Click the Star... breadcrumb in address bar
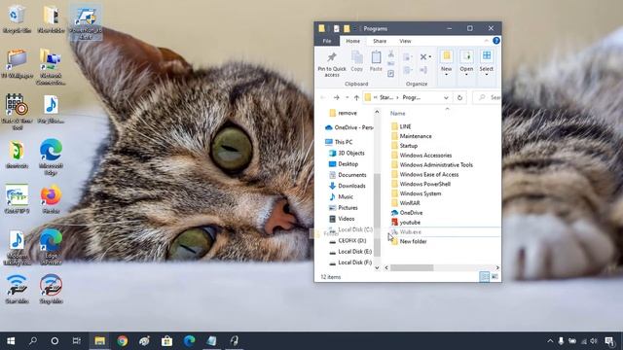 [x=386, y=97]
